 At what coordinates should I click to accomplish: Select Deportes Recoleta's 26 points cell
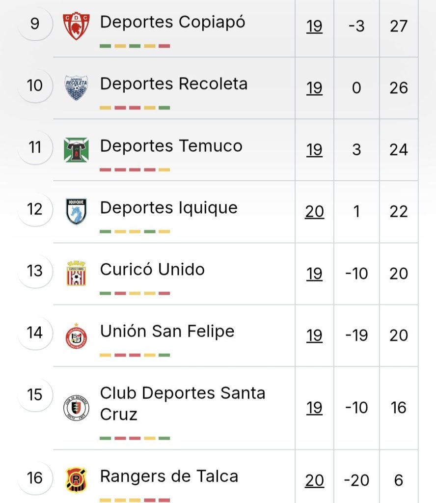point(399,88)
